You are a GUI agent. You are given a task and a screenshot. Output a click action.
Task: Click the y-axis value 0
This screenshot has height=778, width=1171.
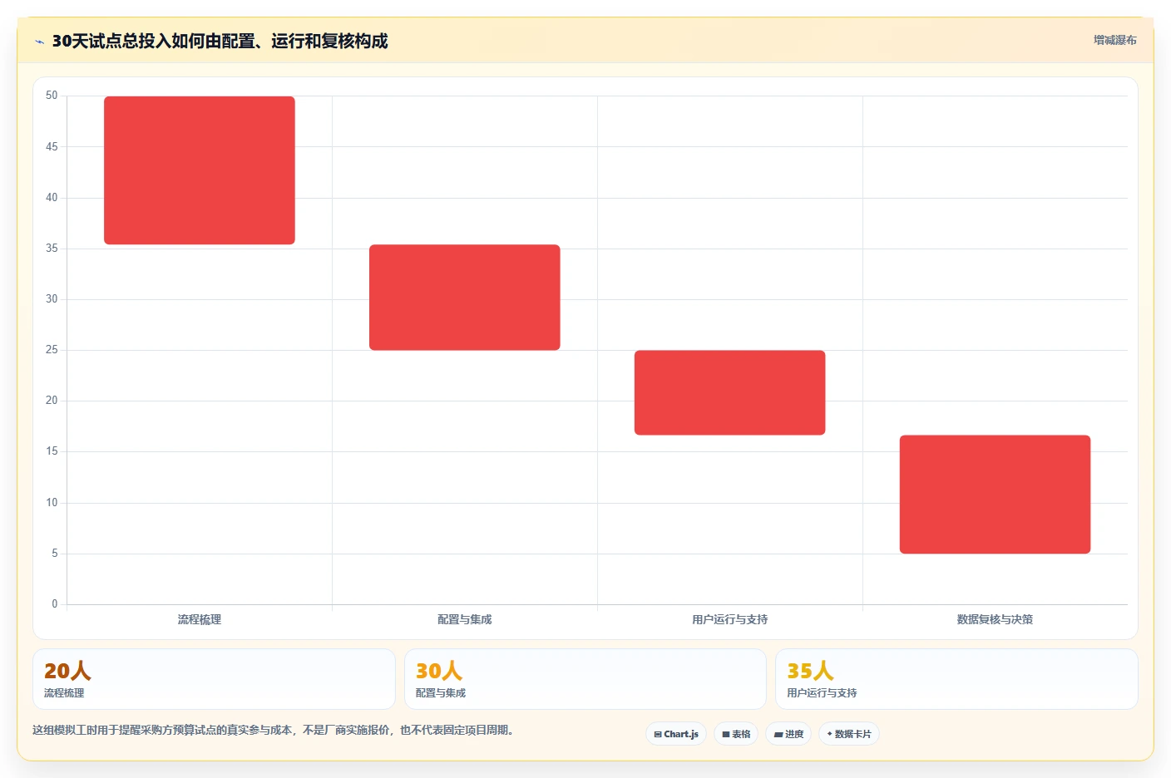click(x=55, y=604)
